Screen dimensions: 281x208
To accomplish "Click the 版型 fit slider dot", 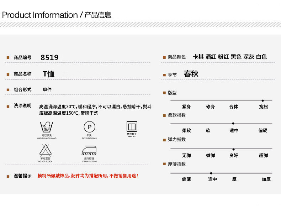I will point(263,101).
